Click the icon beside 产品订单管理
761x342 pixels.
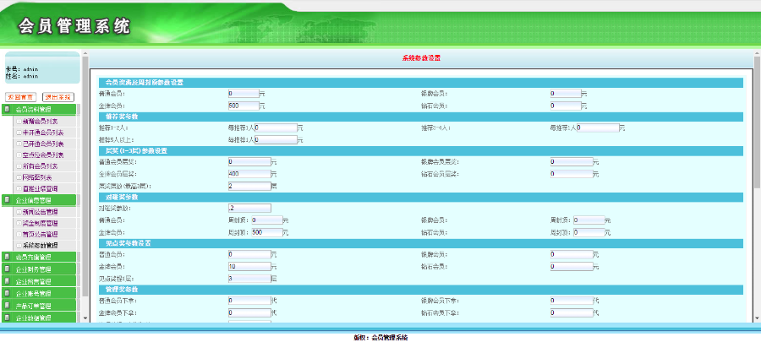[7, 306]
